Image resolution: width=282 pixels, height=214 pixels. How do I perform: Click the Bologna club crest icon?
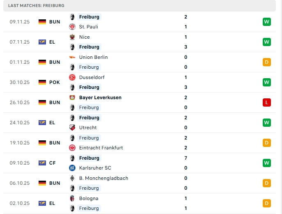[x=73, y=198]
